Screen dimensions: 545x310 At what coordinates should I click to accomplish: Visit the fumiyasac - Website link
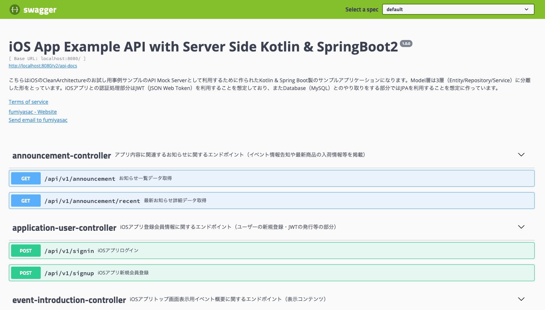click(x=33, y=112)
